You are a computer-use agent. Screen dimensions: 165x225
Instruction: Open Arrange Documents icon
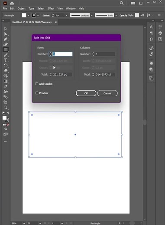click(133, 3)
